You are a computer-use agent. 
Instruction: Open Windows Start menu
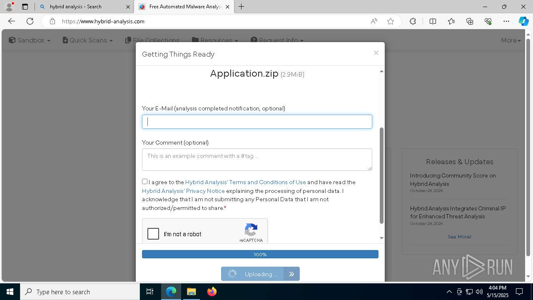[10, 292]
